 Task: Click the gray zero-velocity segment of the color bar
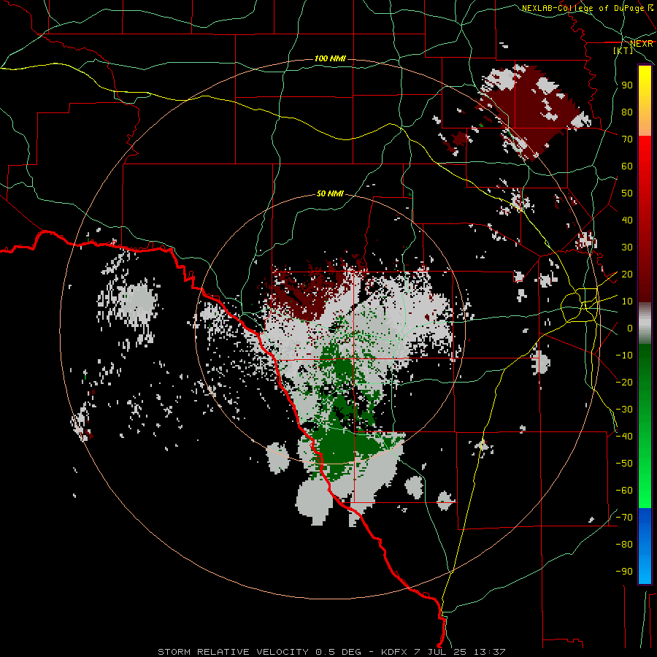[645, 323]
